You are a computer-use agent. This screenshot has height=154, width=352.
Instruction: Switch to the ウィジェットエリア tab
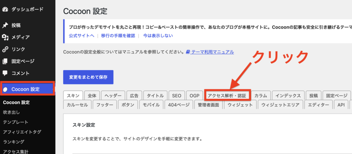click(x=280, y=105)
